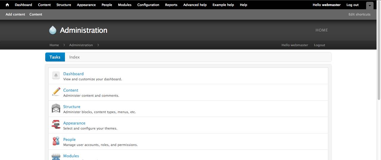Viewport: 381px width, 160px height.
Task: Click the Drupal droplet site logo
Action: [53, 30]
